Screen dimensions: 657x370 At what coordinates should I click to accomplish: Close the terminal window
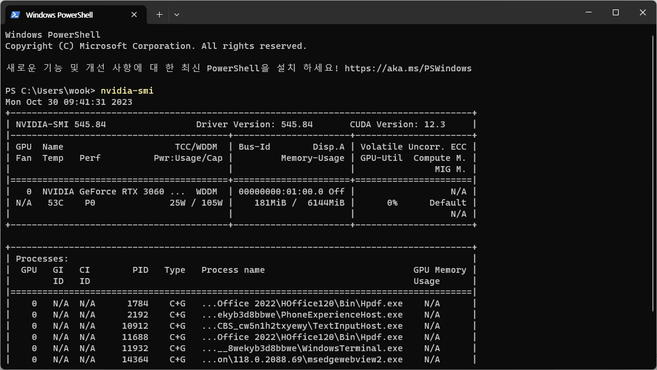pos(643,12)
